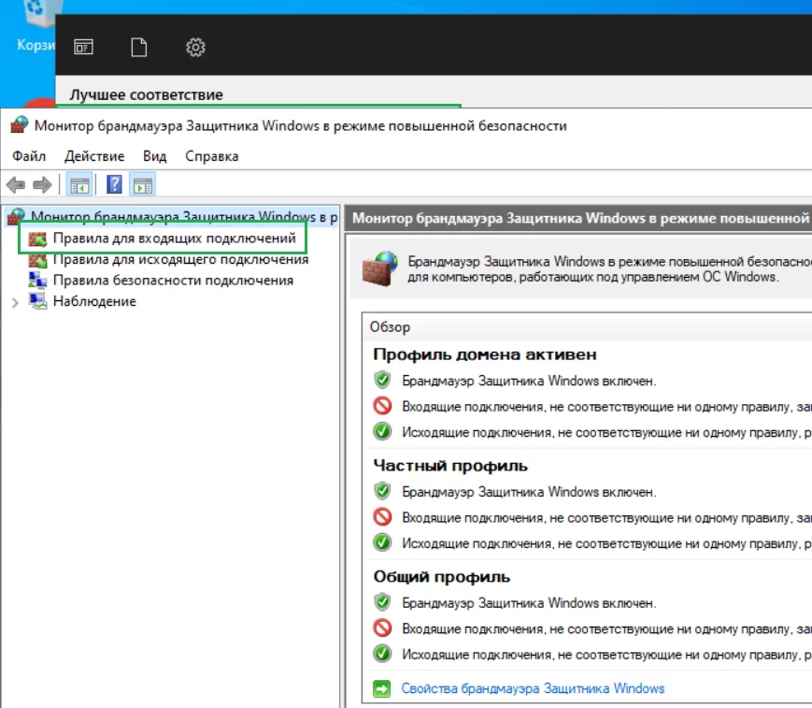The image size is (812, 708).
Task: Click the green check icon under Профиль домена
Action: pyautogui.click(x=382, y=431)
